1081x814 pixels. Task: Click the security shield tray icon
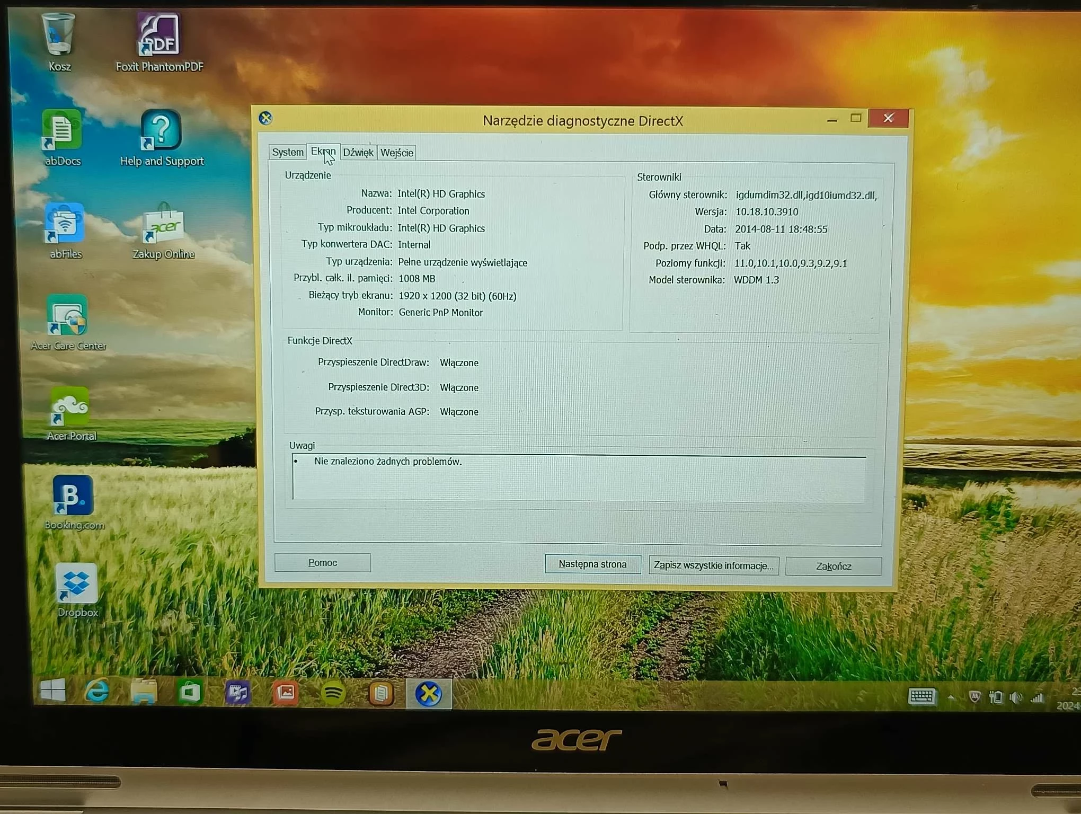(x=974, y=697)
